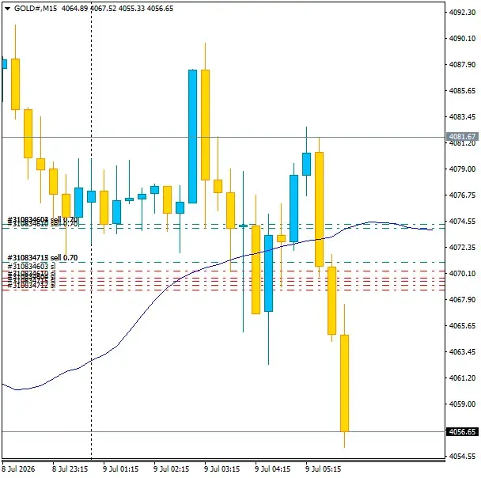
Task: Click the tall blue candle before 9 Jul 03:15
Action: (x=193, y=137)
